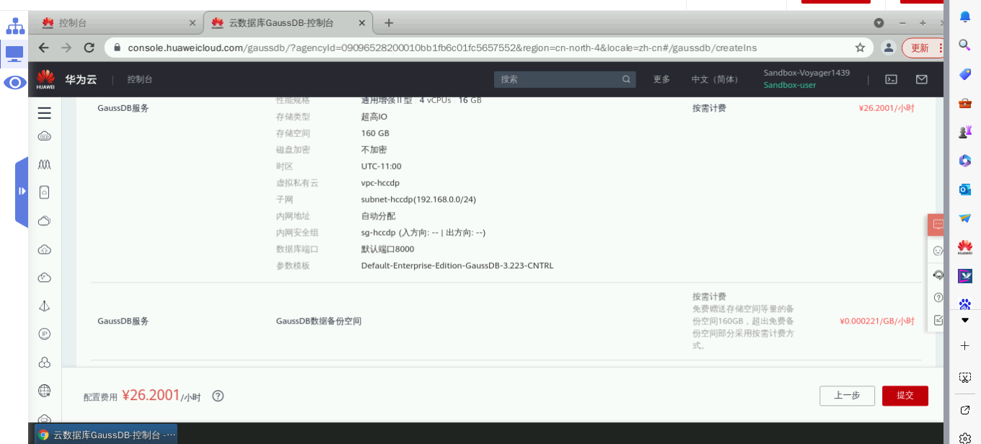Switch to the 控制台 browser tab

tap(115, 23)
